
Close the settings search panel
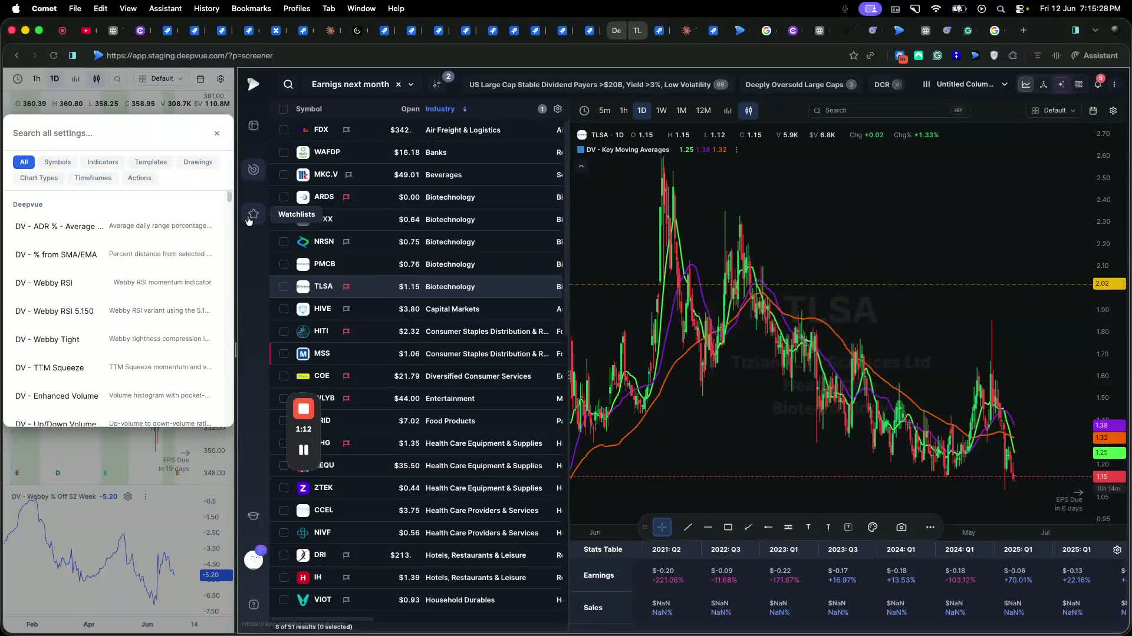tap(217, 133)
